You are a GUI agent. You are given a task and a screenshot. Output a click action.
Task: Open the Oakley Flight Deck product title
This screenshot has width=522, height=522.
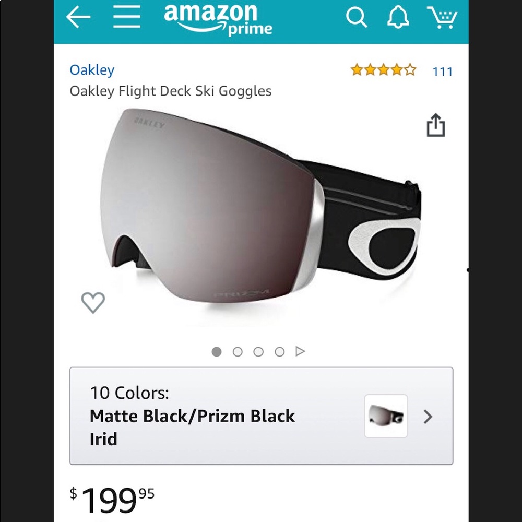click(171, 91)
